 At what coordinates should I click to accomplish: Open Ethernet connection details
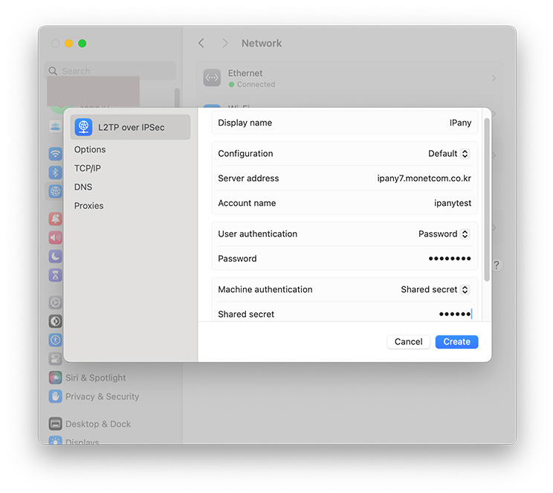point(349,78)
